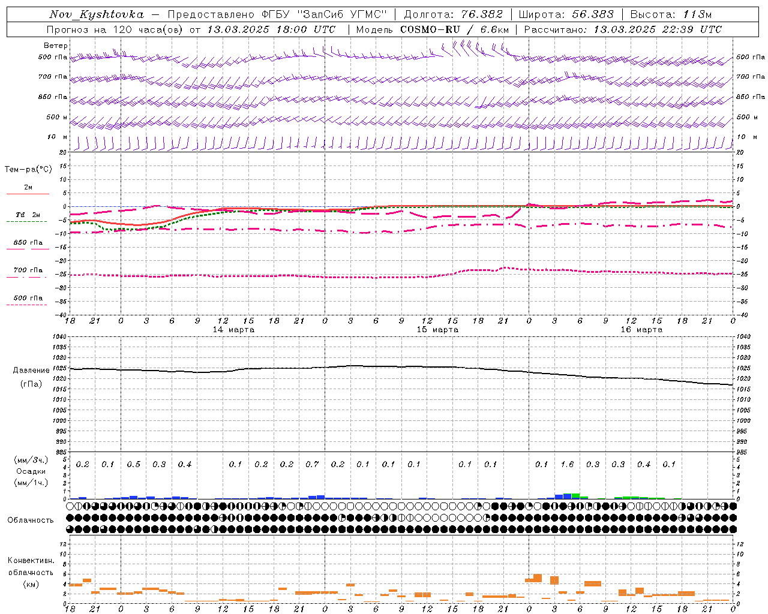
Task: Click the 'Ветер' wind panel label
Action: click(x=56, y=46)
